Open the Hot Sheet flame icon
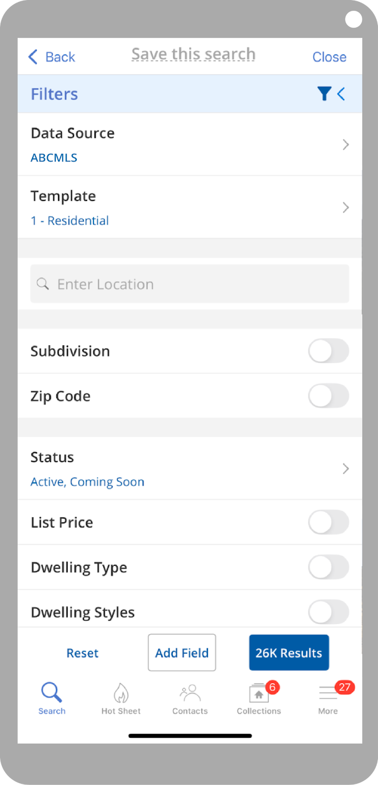 121,693
